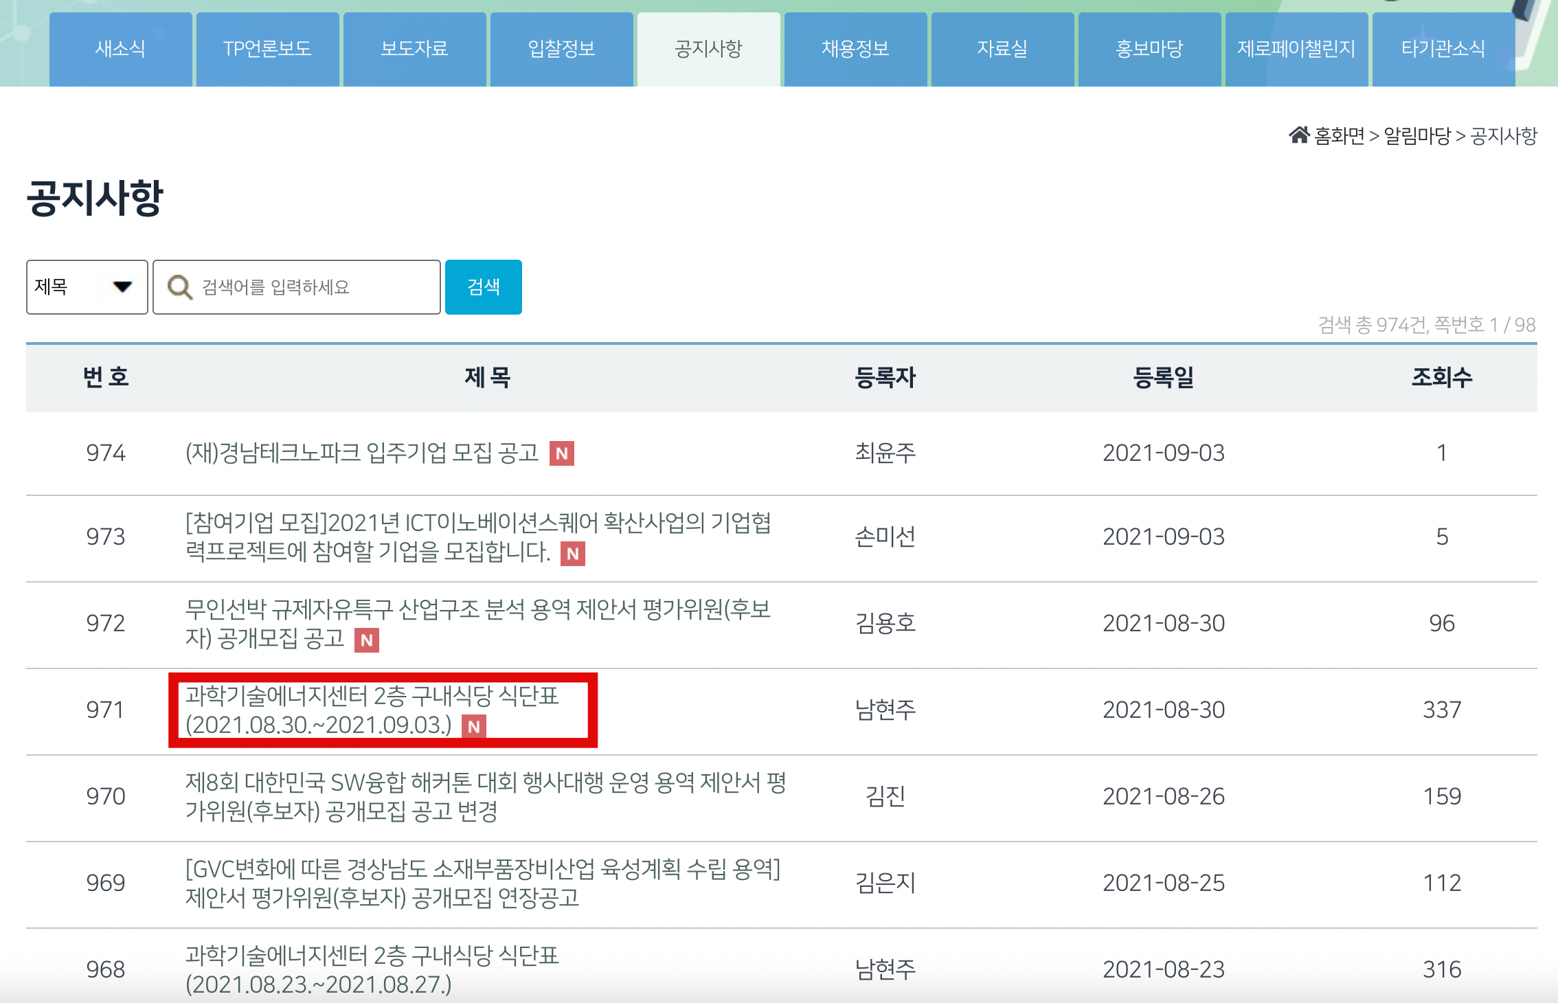Viewport: 1558px width, 1003px height.
Task: Click the dropdown arrow next to 제목
Action: pyautogui.click(x=122, y=287)
